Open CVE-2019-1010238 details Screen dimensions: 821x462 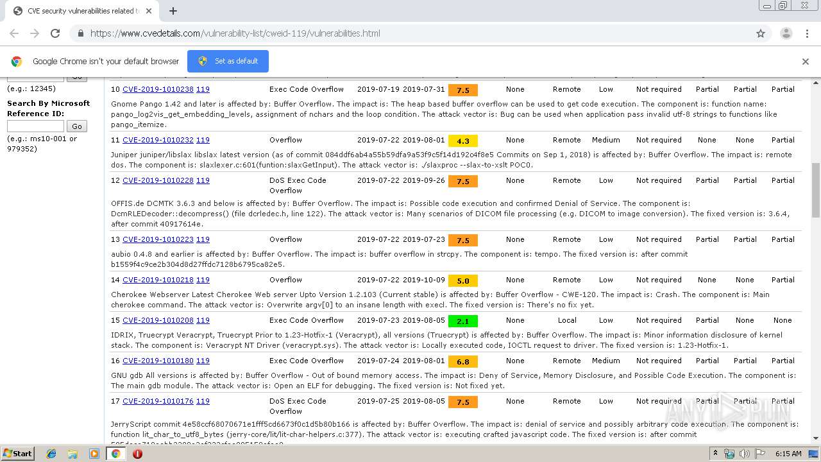click(x=158, y=90)
